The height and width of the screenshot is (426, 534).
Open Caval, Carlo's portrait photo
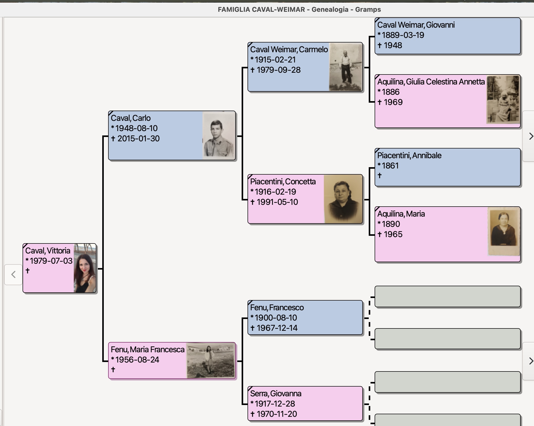click(219, 136)
